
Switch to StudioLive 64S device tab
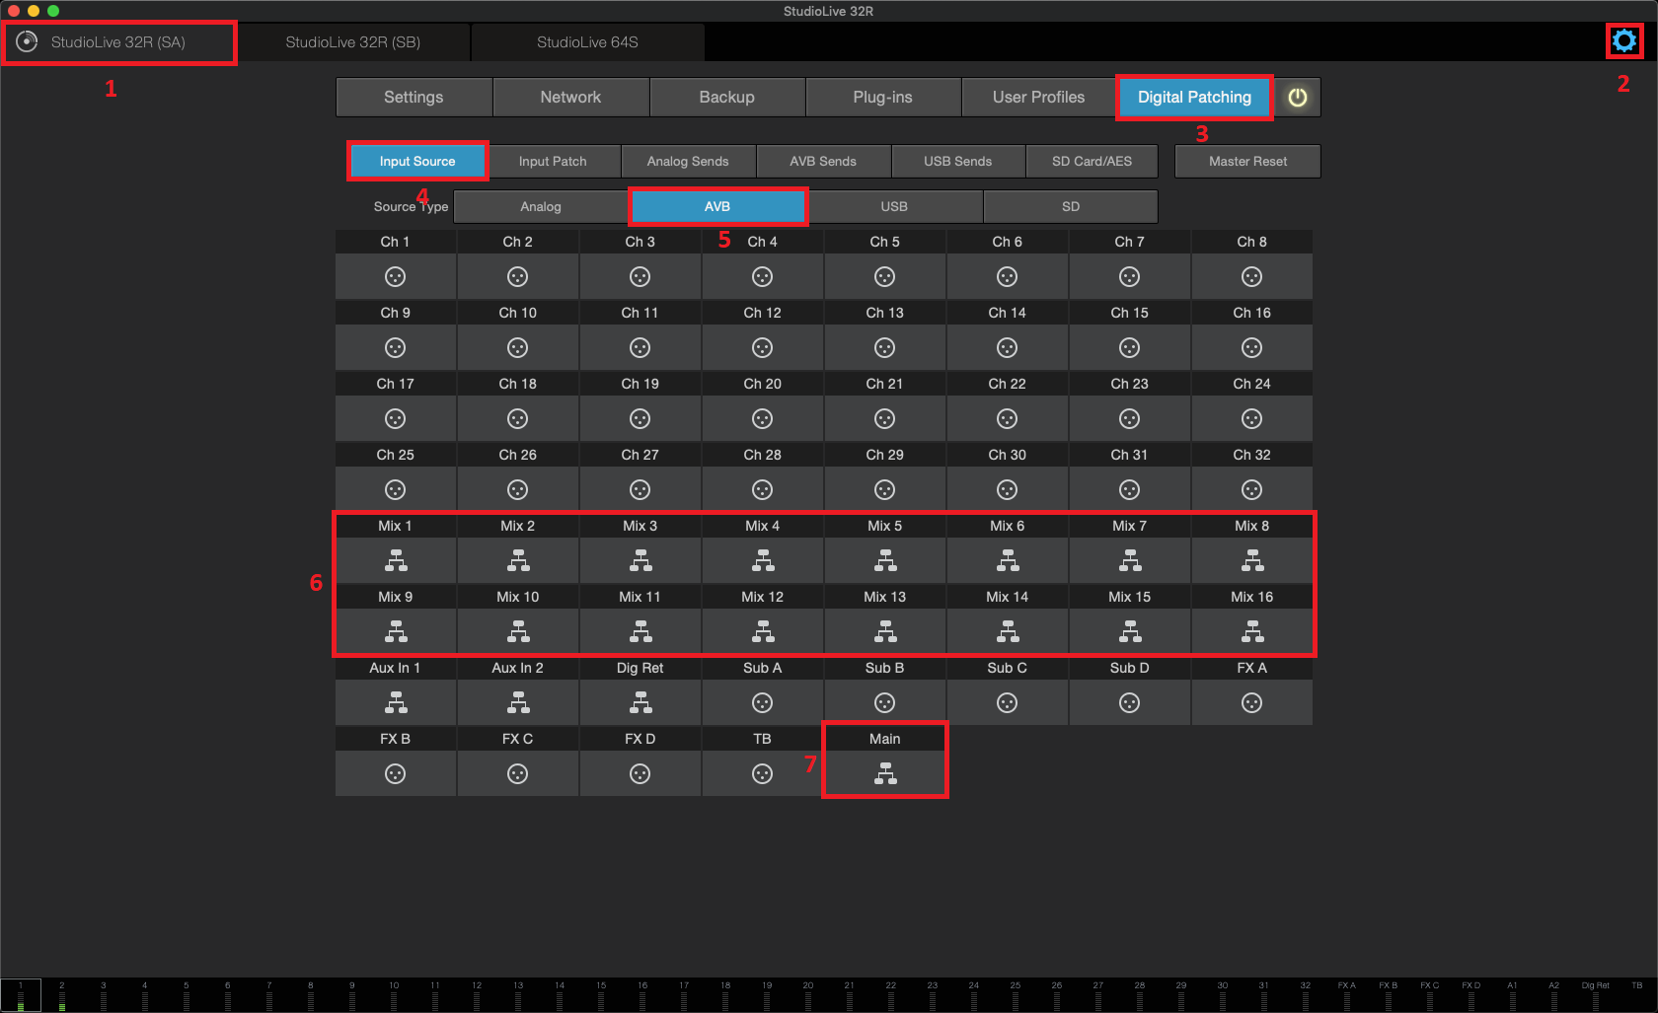588,42
